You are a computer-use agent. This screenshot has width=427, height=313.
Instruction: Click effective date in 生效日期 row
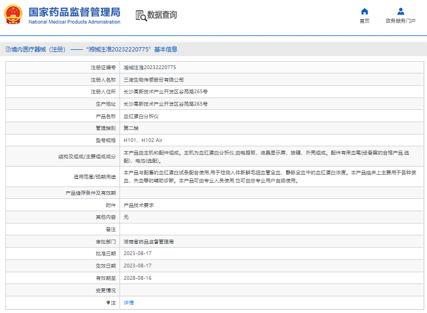coord(138,266)
